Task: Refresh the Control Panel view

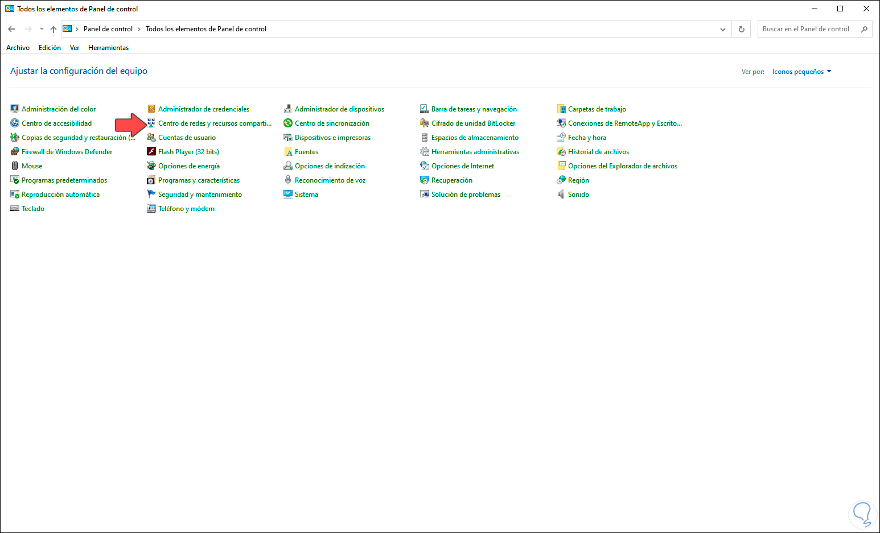Action: [x=741, y=29]
